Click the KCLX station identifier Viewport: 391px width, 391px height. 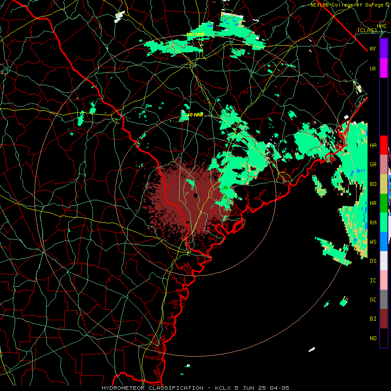tap(223, 388)
